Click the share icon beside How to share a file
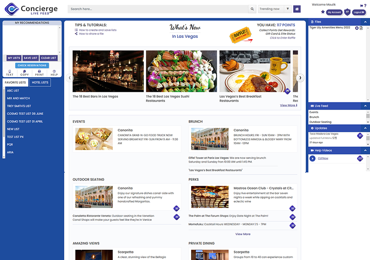Viewport: 370px width, 260px height. tap(76, 34)
